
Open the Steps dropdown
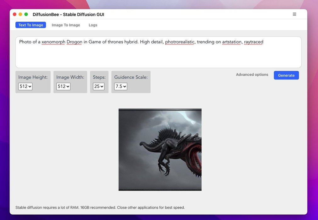(x=99, y=86)
